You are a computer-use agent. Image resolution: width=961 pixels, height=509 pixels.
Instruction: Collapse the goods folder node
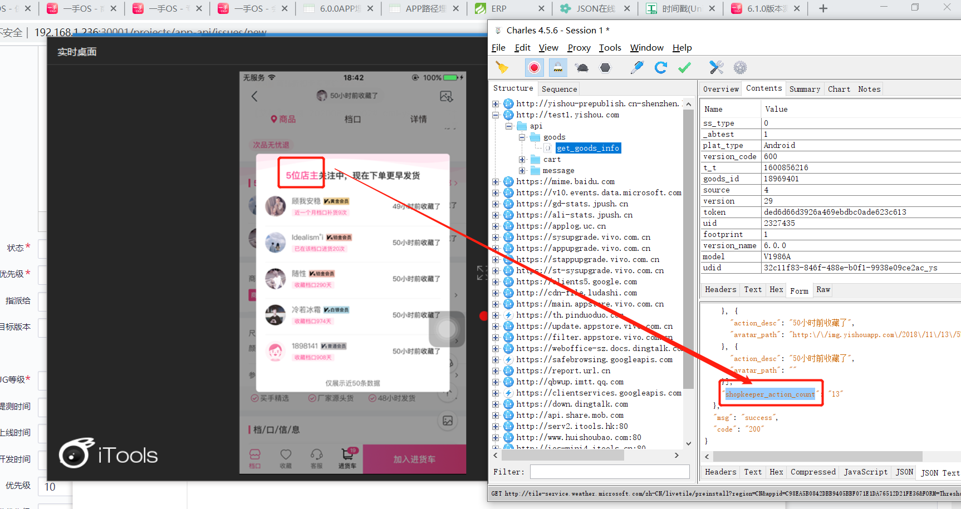522,137
